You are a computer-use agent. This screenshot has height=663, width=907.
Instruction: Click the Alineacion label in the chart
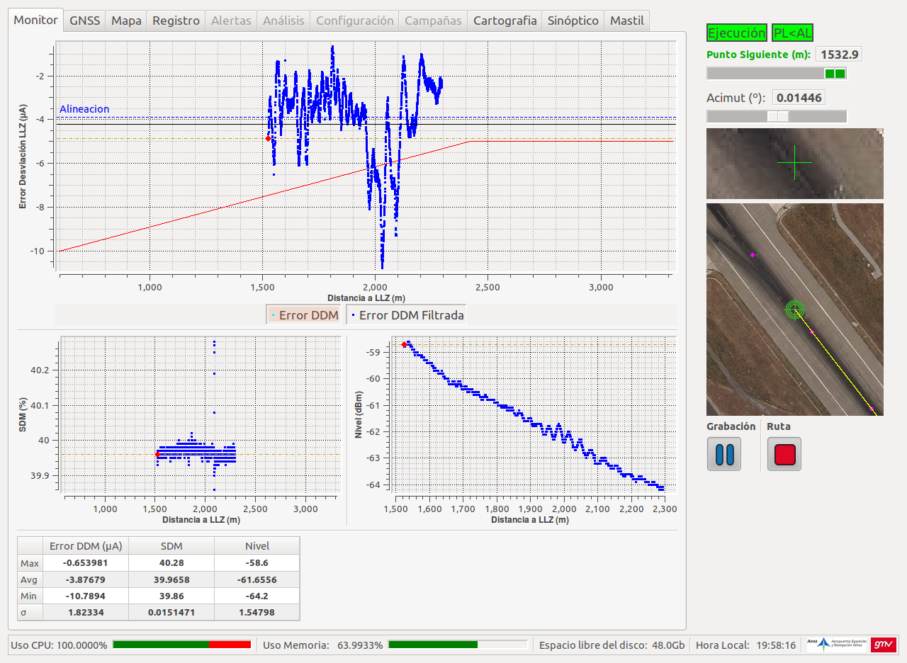[x=84, y=109]
